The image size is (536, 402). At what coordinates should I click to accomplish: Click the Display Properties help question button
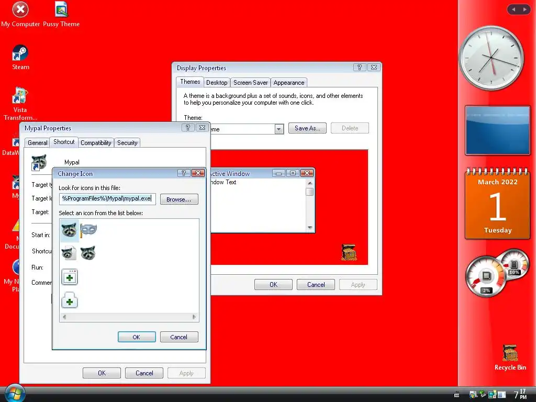359,68
